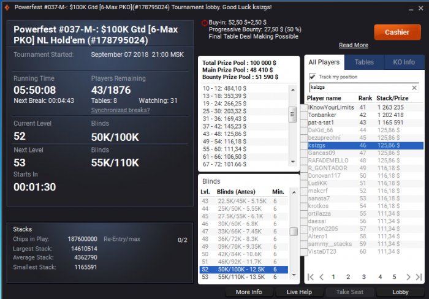The width and height of the screenshot is (429, 299).
Task: Open the KO Info tab
Action: (404, 62)
